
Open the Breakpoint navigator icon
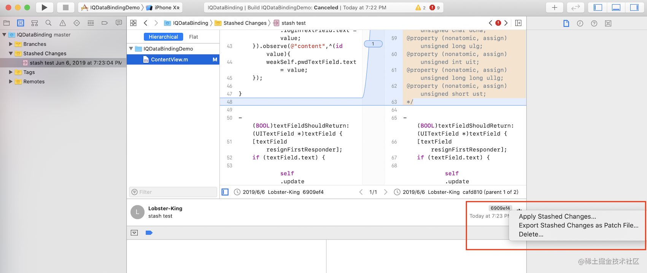(x=105, y=23)
